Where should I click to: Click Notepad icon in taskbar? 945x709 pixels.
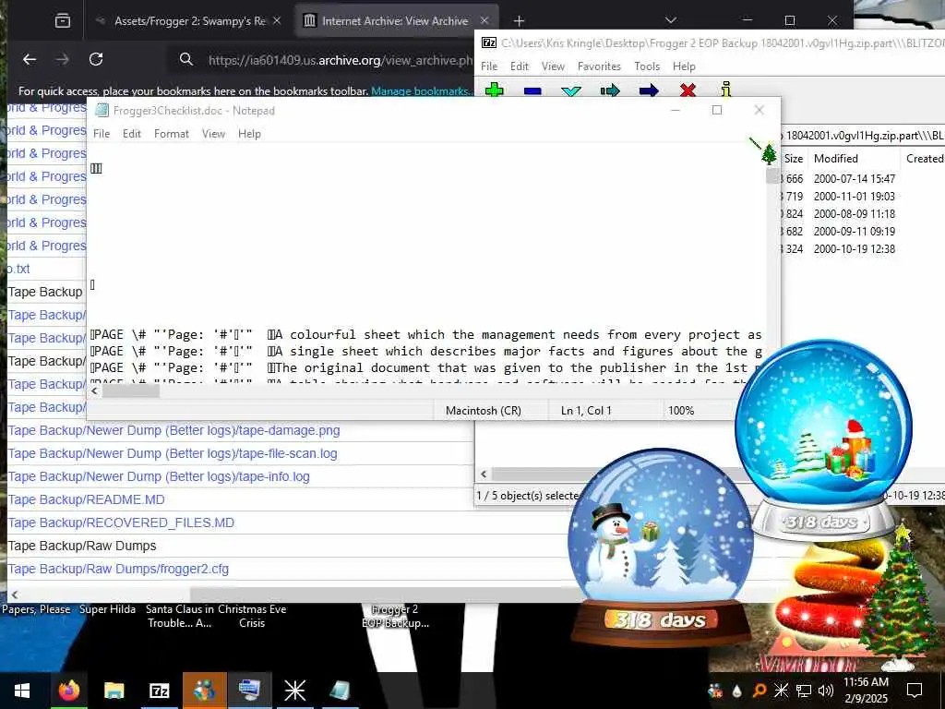341,691
